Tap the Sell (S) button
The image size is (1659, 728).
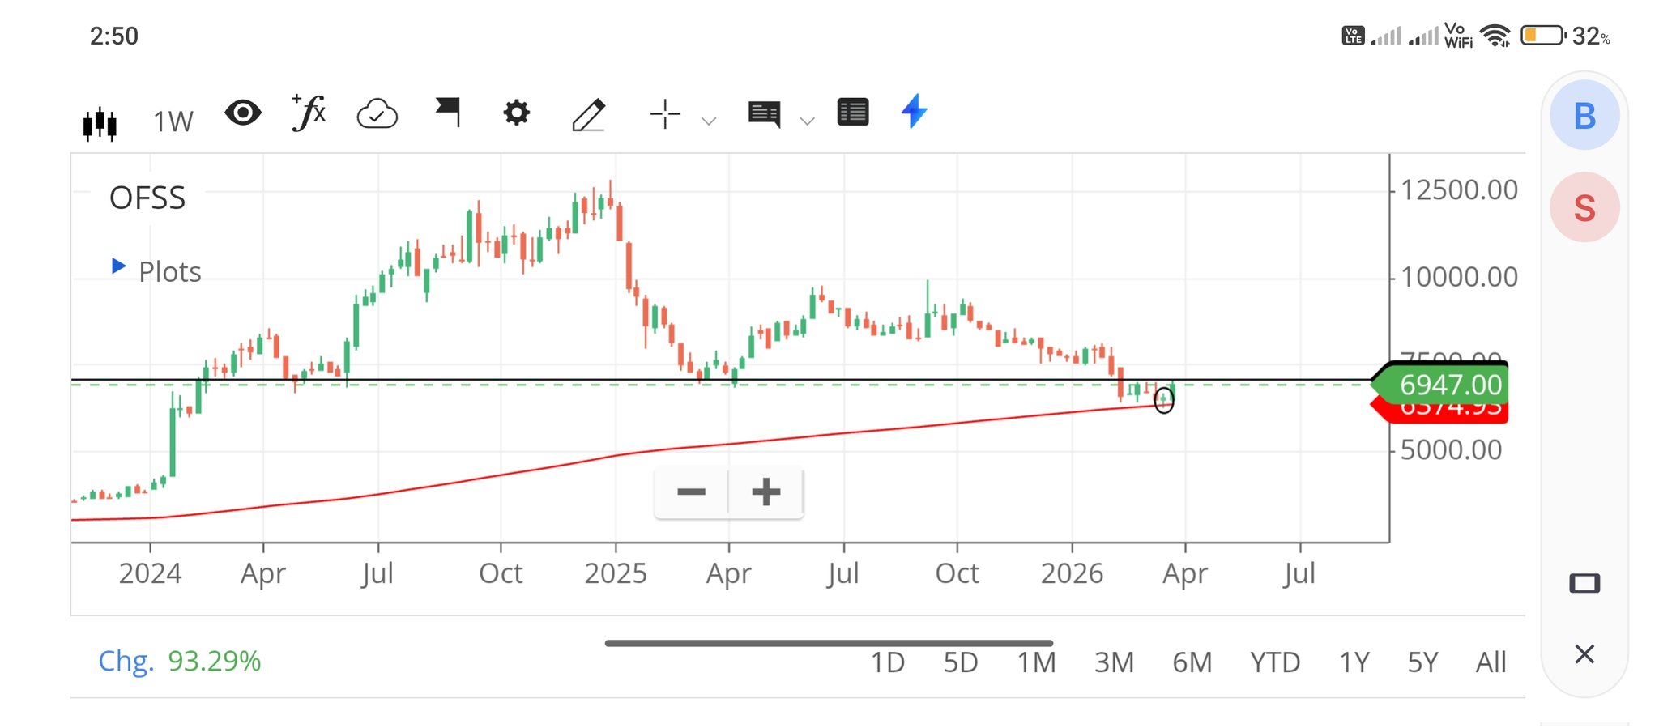pyautogui.click(x=1584, y=208)
